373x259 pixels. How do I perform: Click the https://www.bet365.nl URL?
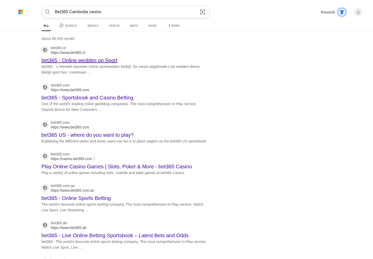tap(68, 53)
